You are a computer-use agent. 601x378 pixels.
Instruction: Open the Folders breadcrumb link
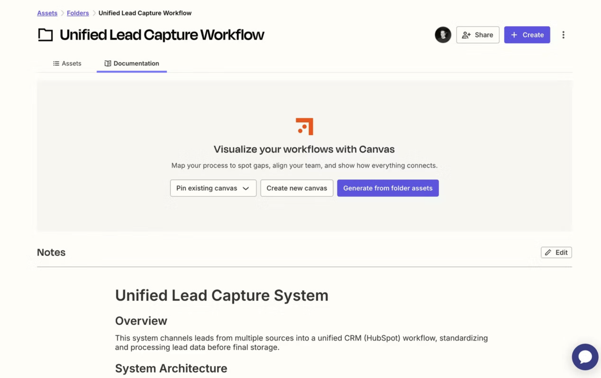[77, 13]
